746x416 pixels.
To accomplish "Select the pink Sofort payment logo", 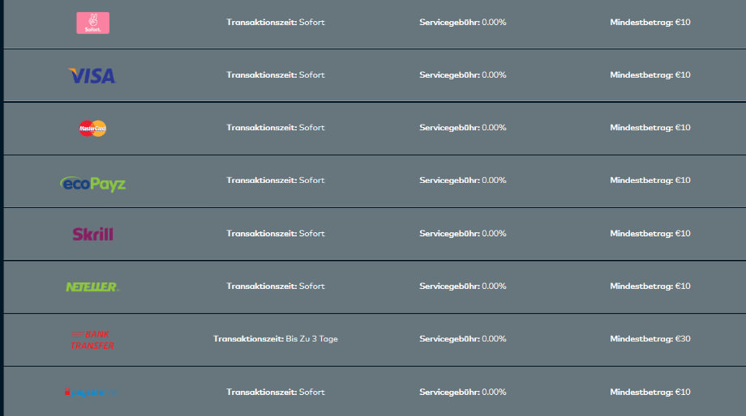I will 92,23.
